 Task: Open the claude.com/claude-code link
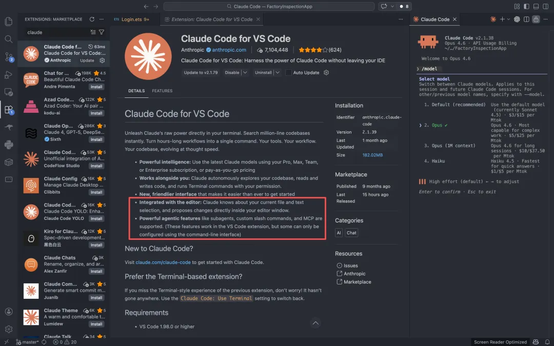tap(163, 262)
